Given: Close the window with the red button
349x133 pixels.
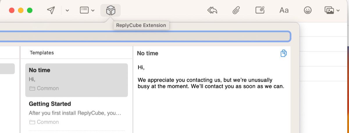Looking at the screenshot, I should [12, 10].
